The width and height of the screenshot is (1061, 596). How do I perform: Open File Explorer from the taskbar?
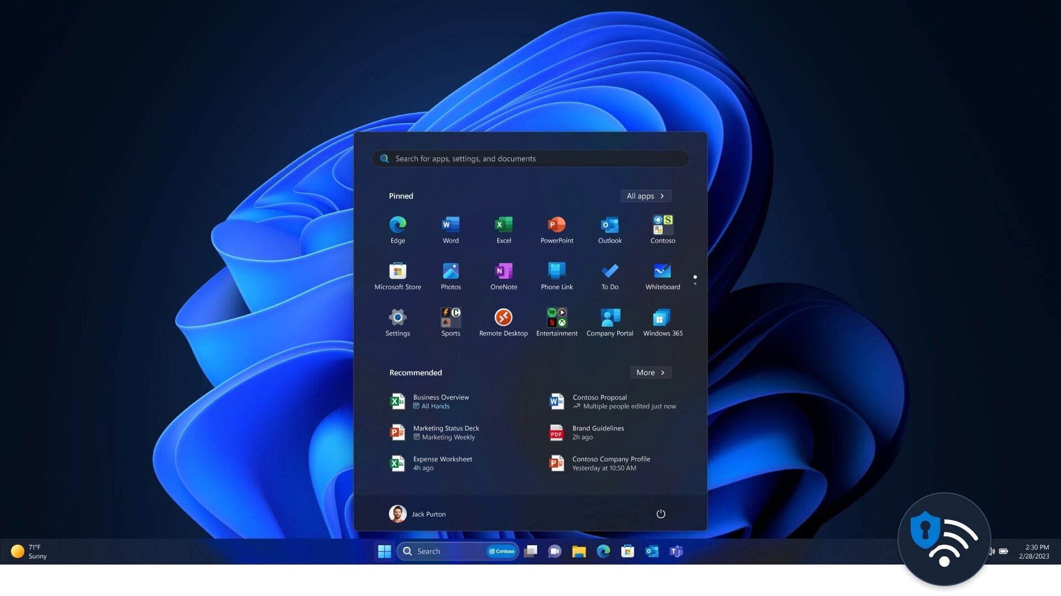pyautogui.click(x=579, y=551)
